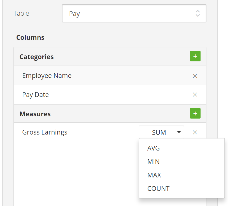Image resolution: width=228 pixels, height=206 pixels.
Task: Select the Employee Name category row
Action: [110, 76]
